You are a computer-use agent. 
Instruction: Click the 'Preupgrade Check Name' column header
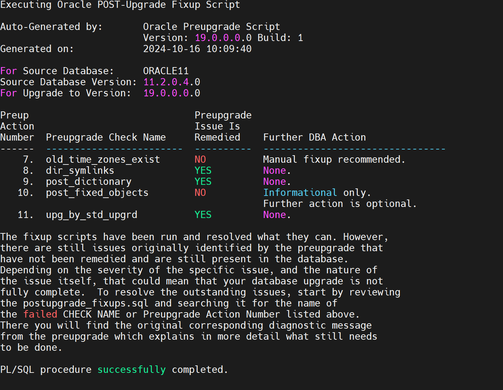click(x=106, y=137)
